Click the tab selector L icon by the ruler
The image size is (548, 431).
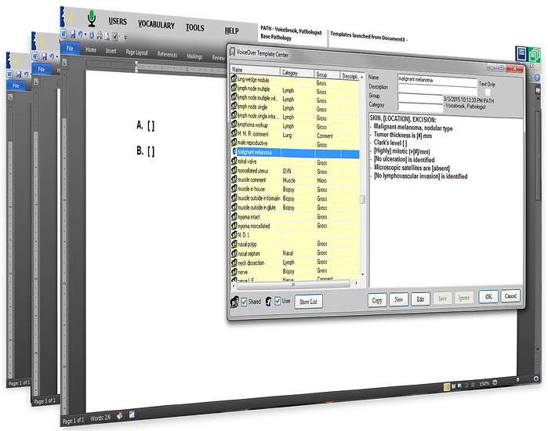[64, 63]
